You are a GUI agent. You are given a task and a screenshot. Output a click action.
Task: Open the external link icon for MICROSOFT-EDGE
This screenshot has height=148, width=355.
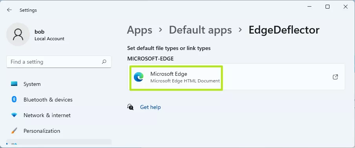pos(335,77)
